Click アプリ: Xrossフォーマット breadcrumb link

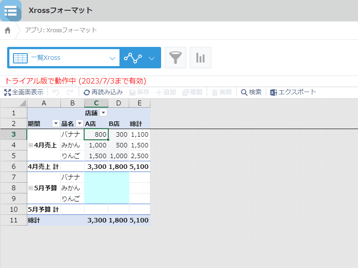(x=61, y=30)
